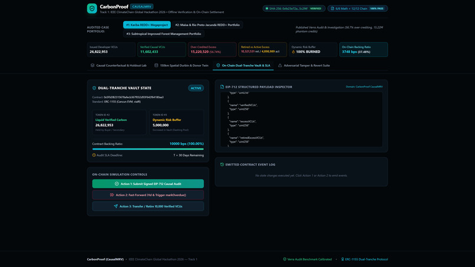Click the CarbonProof shield logo icon
The width and height of the screenshot is (475, 267).
point(92,8)
